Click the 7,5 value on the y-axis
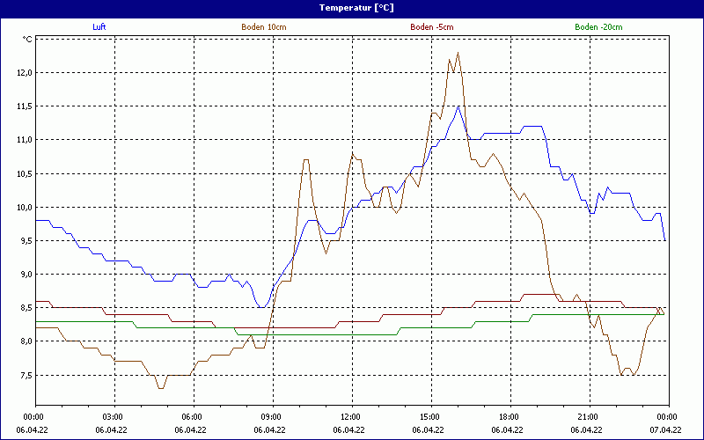The width and height of the screenshot is (704, 440). point(23,376)
